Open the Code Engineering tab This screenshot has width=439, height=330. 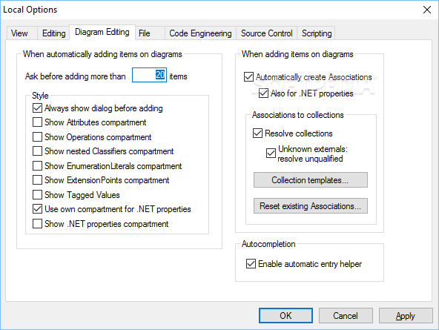point(200,33)
